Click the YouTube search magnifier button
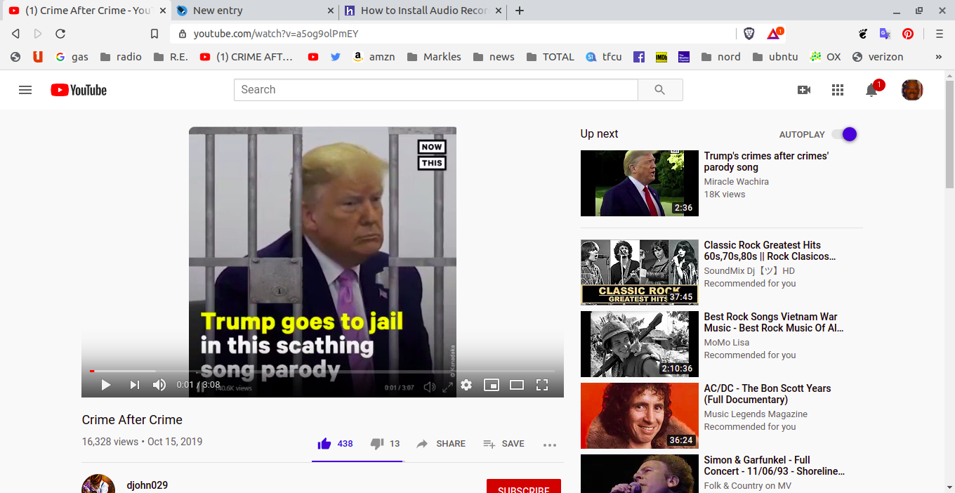The height and width of the screenshot is (493, 955). (659, 90)
